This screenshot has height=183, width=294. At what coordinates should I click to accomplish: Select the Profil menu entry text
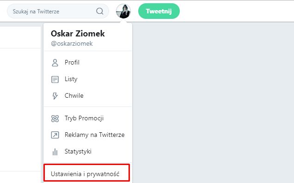72,62
